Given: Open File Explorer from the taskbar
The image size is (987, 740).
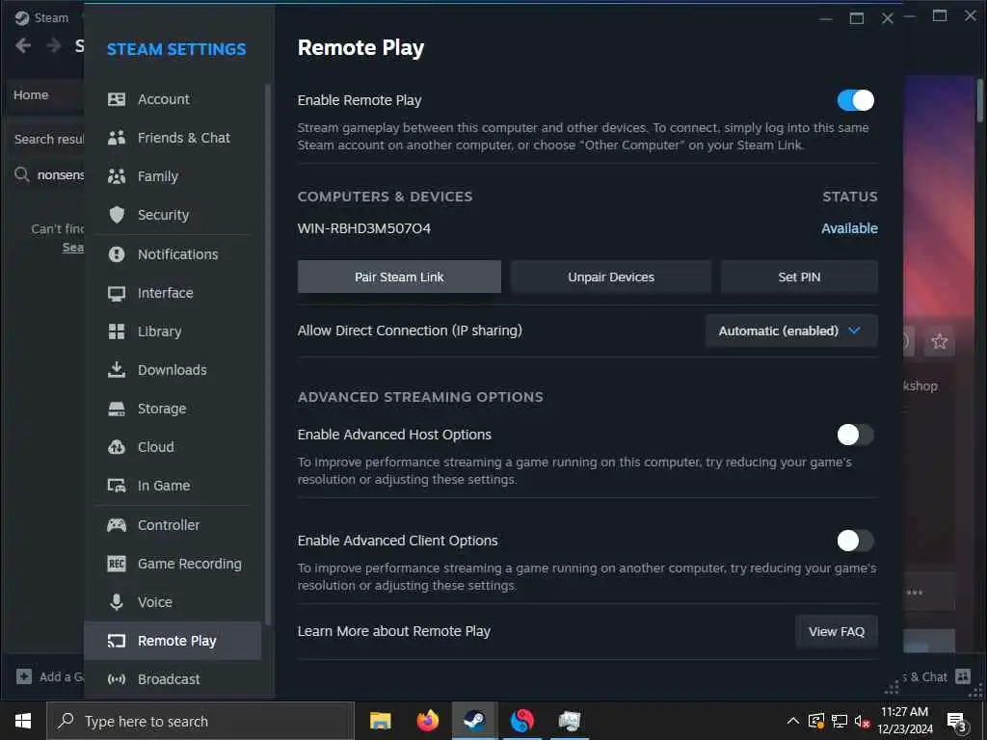Looking at the screenshot, I should point(380,721).
